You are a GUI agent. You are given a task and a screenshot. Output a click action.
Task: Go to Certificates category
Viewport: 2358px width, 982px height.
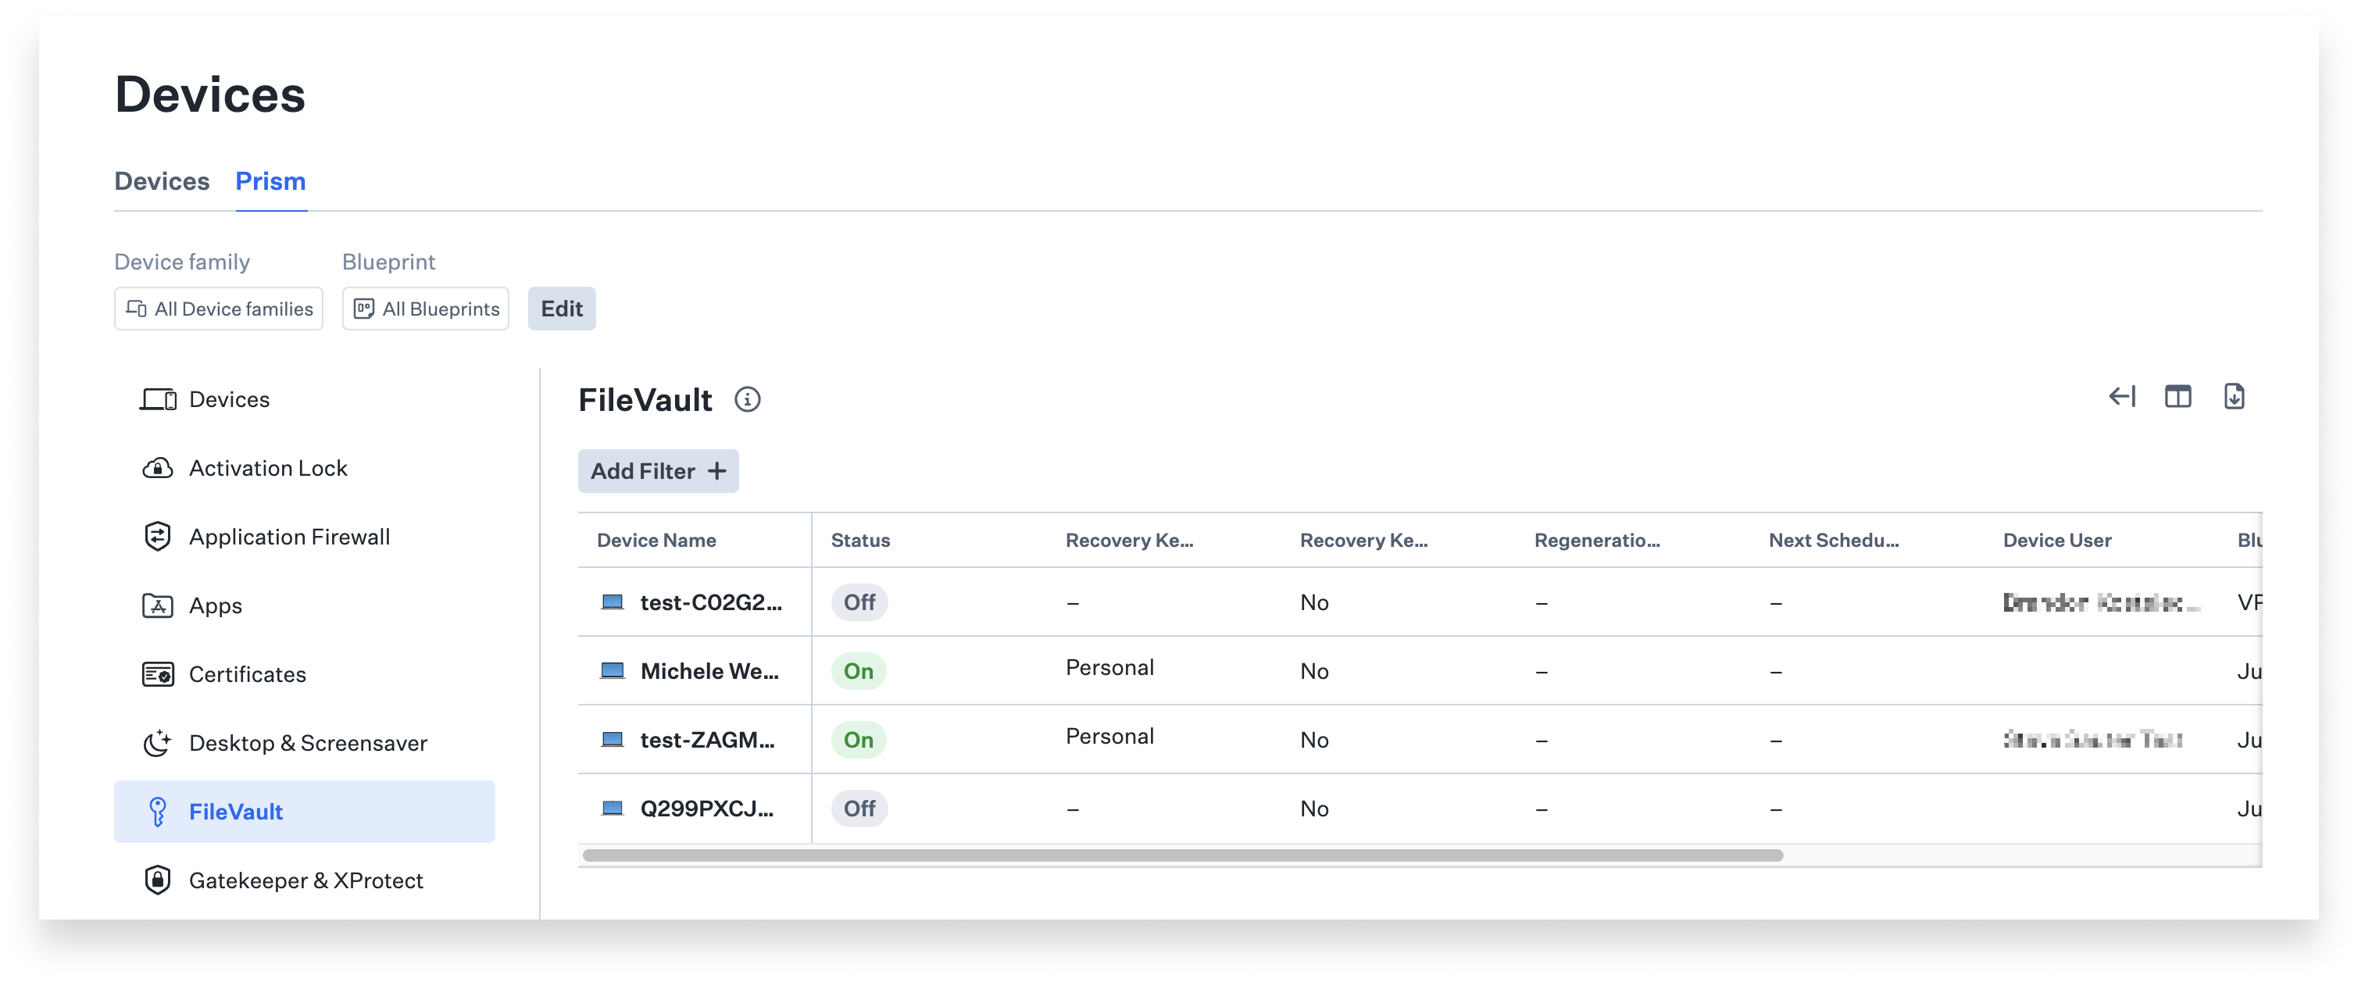(x=247, y=674)
